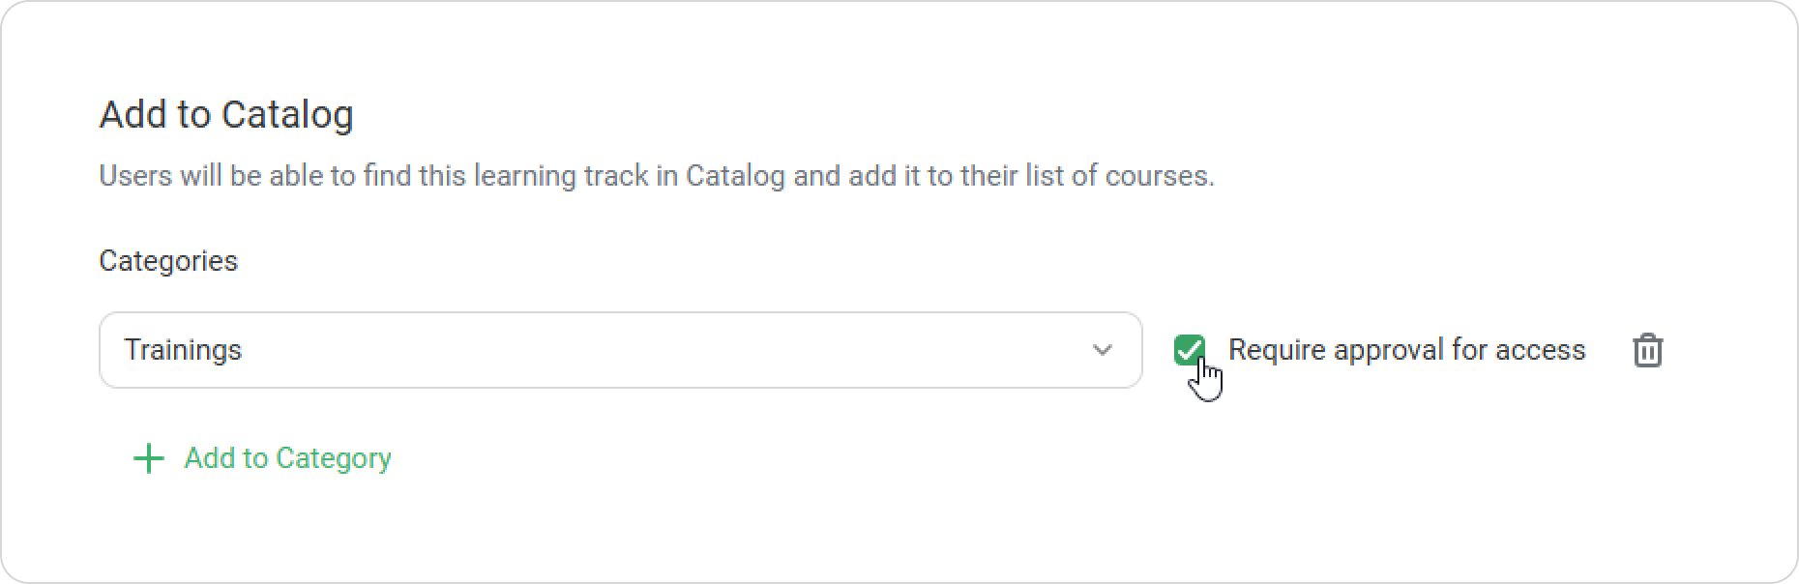Click the 'Require approval for access' label

[1406, 350]
